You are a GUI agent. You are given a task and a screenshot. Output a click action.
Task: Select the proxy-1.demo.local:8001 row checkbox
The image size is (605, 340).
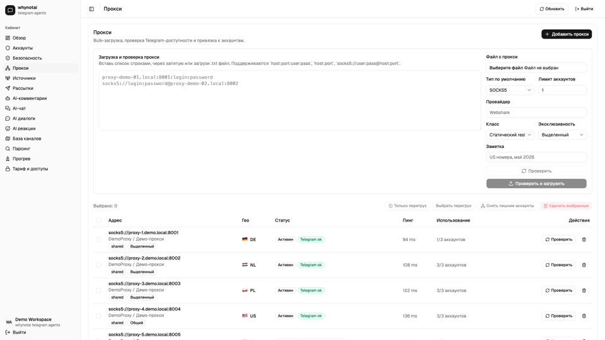point(98,239)
